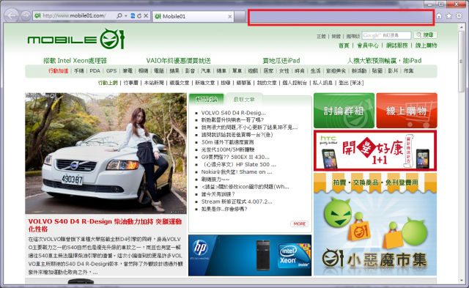Open the 首頁 home link
Viewport: 469px width, 288px height.
click(344, 45)
